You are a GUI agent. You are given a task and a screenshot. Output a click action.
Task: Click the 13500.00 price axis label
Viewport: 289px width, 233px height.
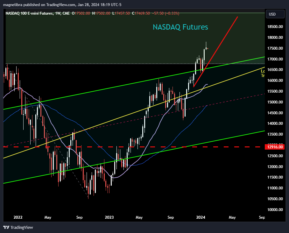coord(275,134)
